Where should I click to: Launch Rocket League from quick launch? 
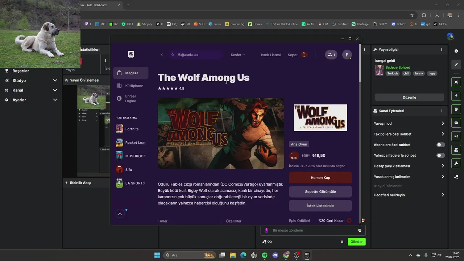131,142
